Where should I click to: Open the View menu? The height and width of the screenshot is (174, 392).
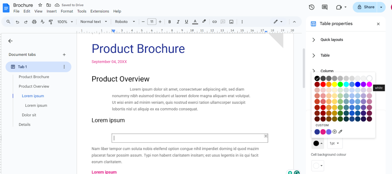(x=38, y=11)
